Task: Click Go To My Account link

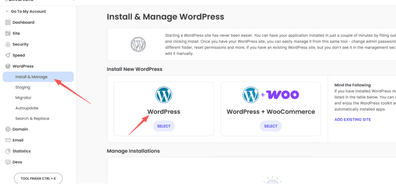Action: click(x=28, y=11)
